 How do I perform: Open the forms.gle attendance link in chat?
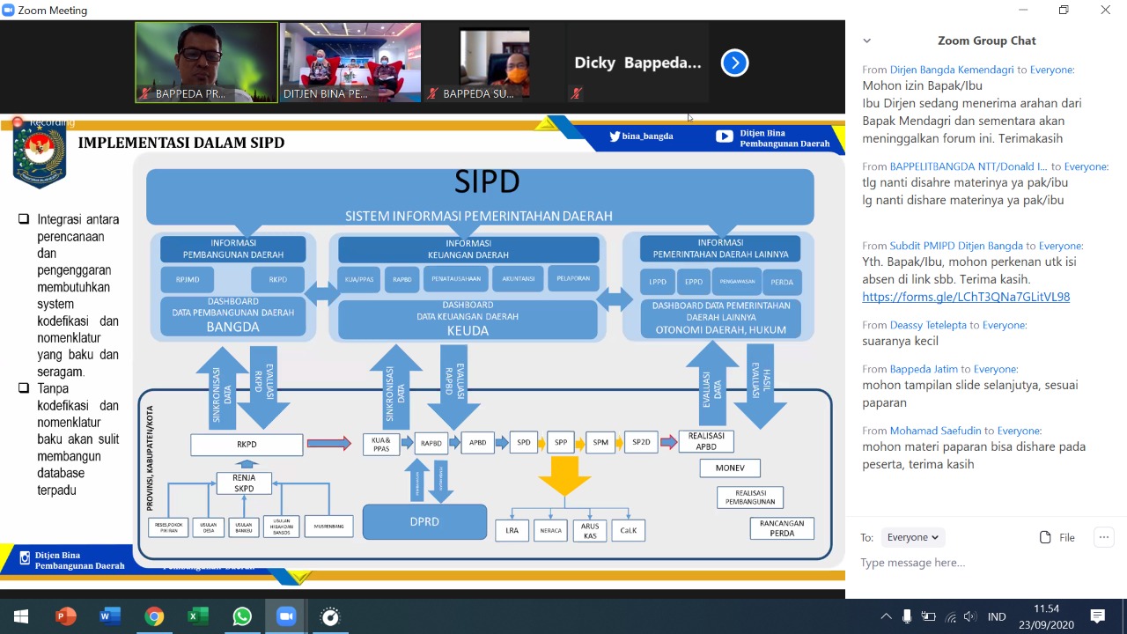coord(966,297)
